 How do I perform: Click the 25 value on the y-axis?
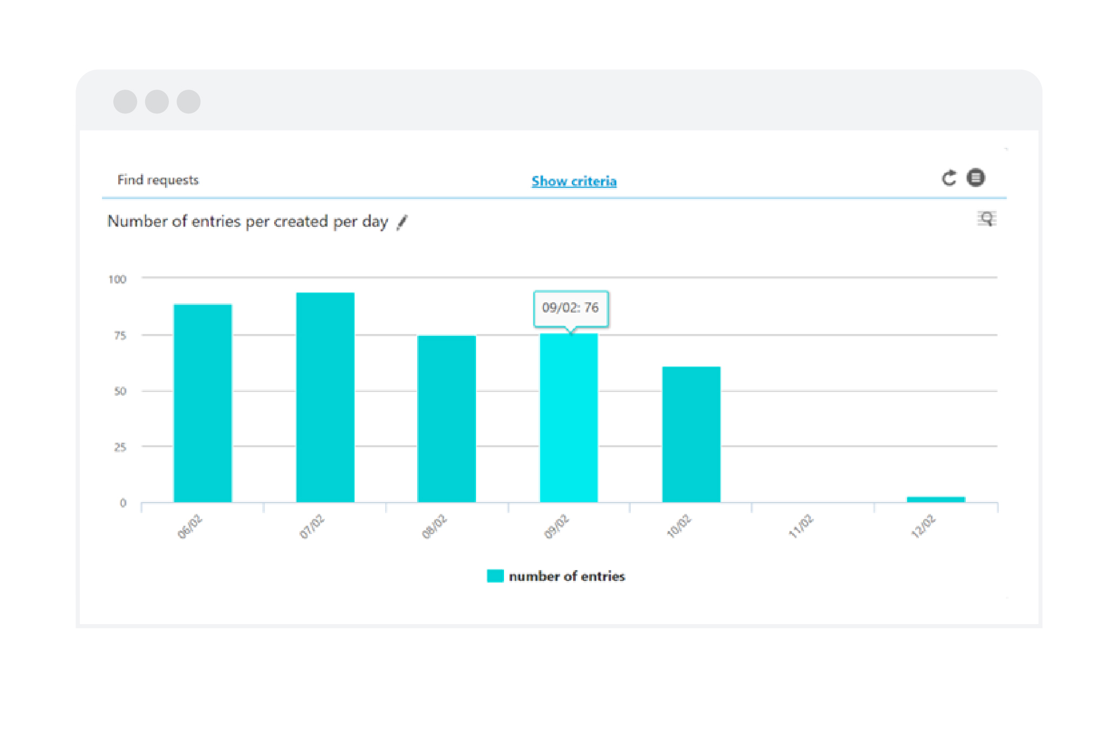[x=120, y=447]
